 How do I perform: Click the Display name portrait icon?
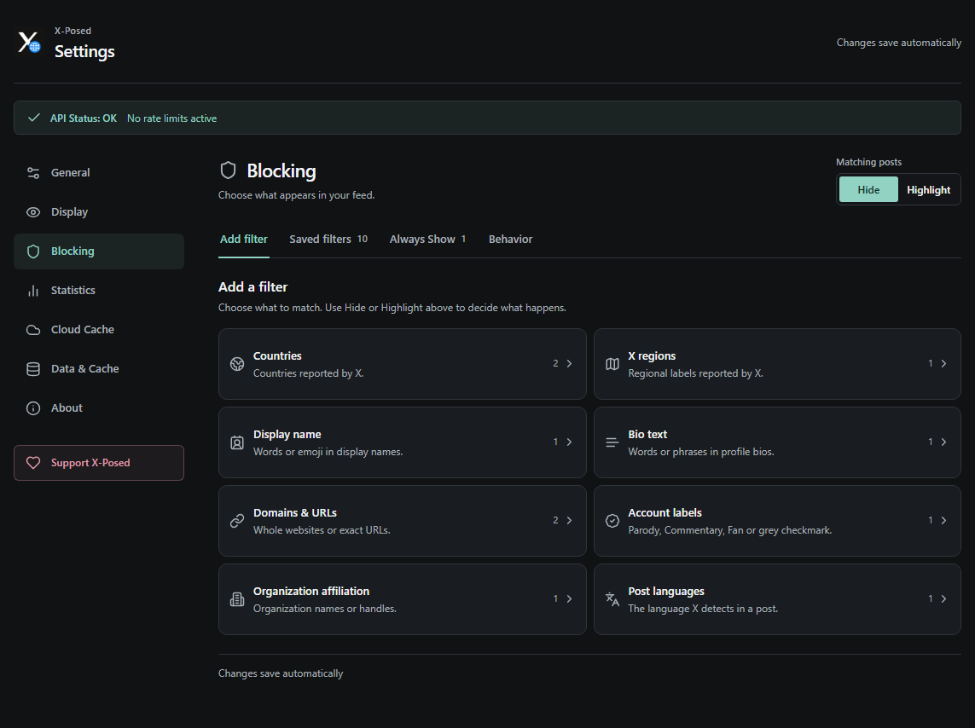point(237,442)
